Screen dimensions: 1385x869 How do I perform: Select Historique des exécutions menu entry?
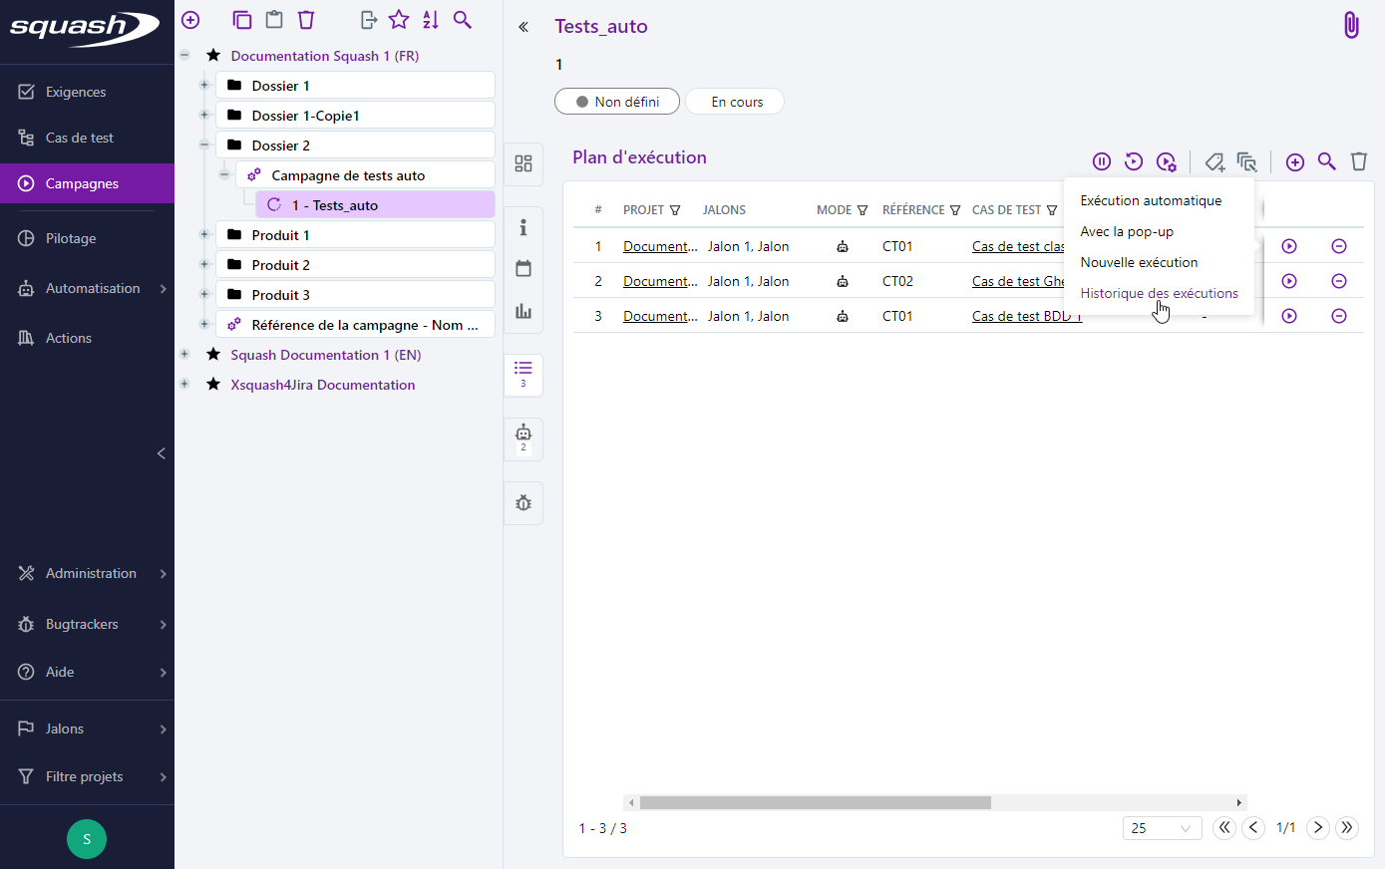pos(1159,293)
